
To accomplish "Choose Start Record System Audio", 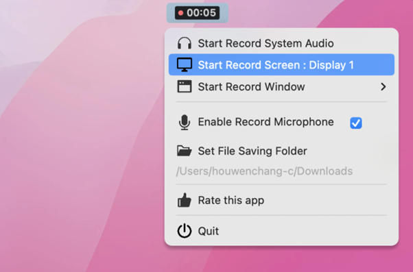I will 281,43.
